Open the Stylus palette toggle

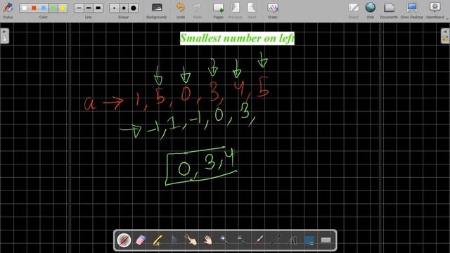click(8, 11)
